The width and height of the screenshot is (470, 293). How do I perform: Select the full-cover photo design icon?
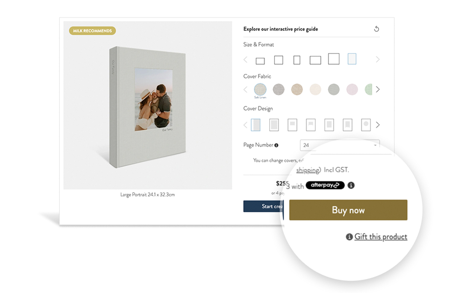coord(274,125)
